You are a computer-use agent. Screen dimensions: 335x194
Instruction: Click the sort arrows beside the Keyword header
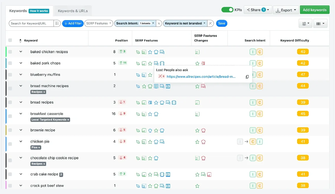tap(20, 41)
